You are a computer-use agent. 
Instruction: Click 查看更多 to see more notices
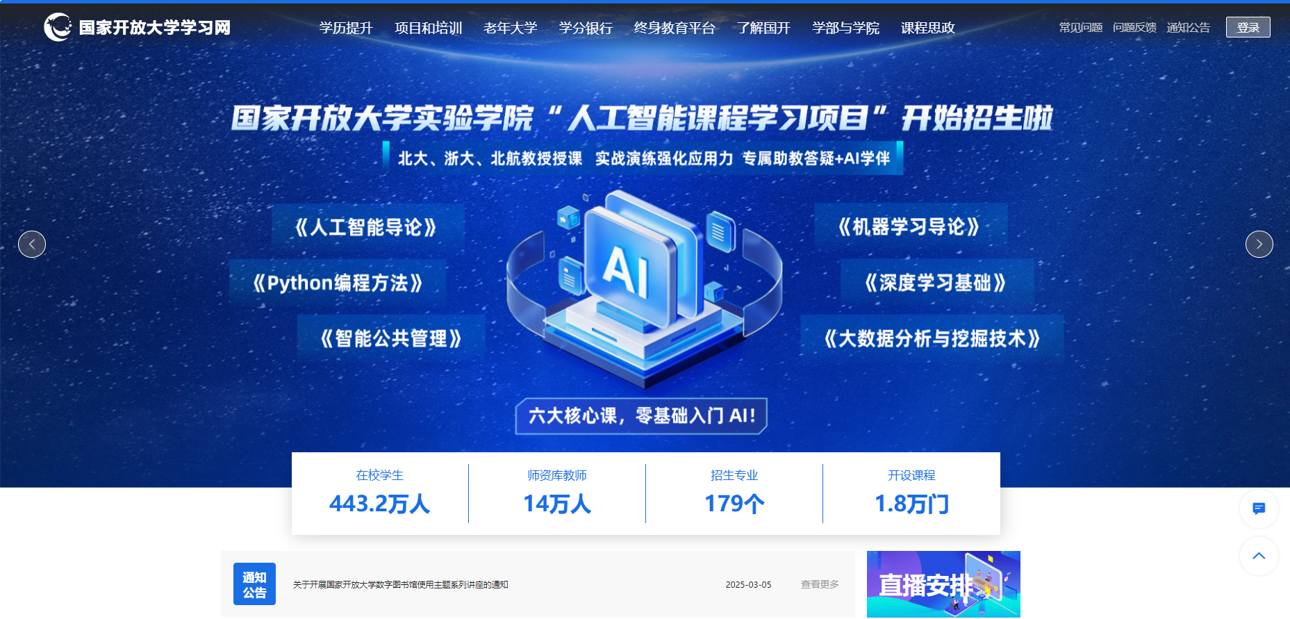[x=820, y=585]
